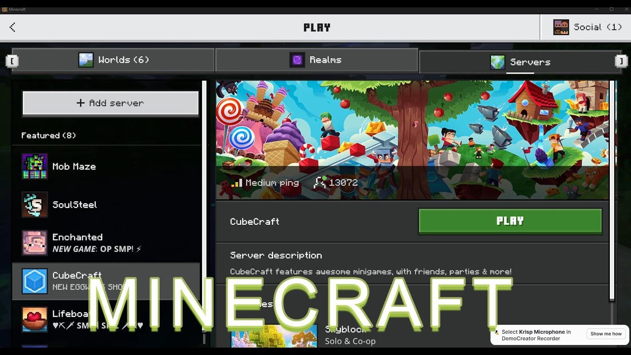The image size is (631, 355).
Task: Click the Minecraft window title icon
Action: click(4, 9)
